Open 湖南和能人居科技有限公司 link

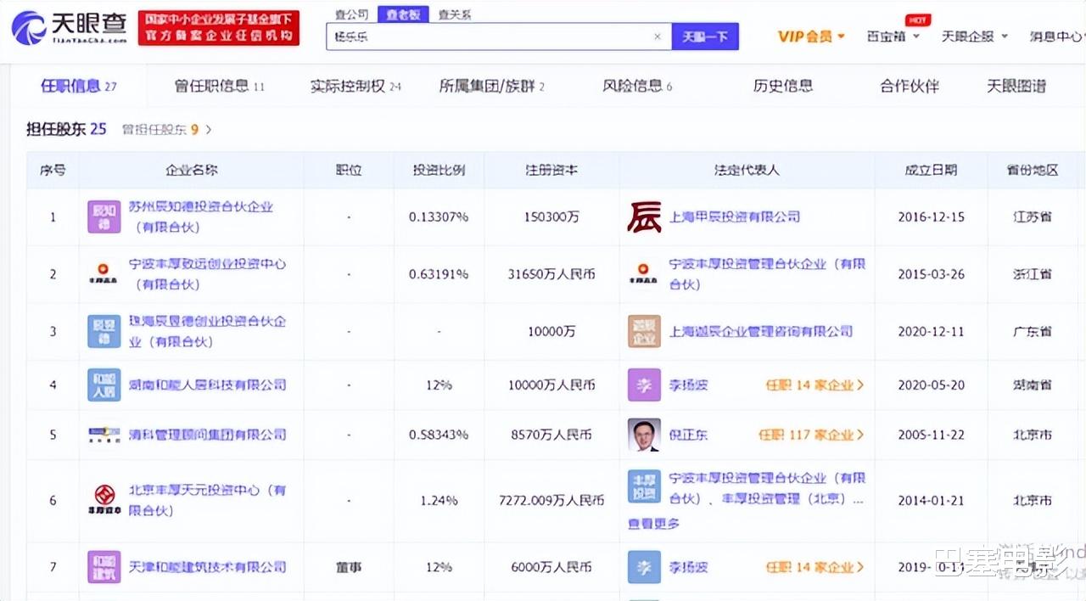[207, 385]
